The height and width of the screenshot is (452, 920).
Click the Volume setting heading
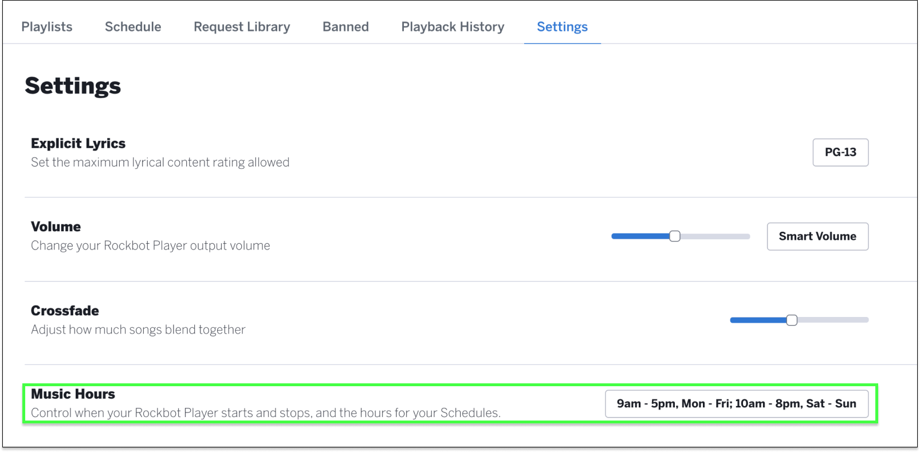click(x=56, y=227)
